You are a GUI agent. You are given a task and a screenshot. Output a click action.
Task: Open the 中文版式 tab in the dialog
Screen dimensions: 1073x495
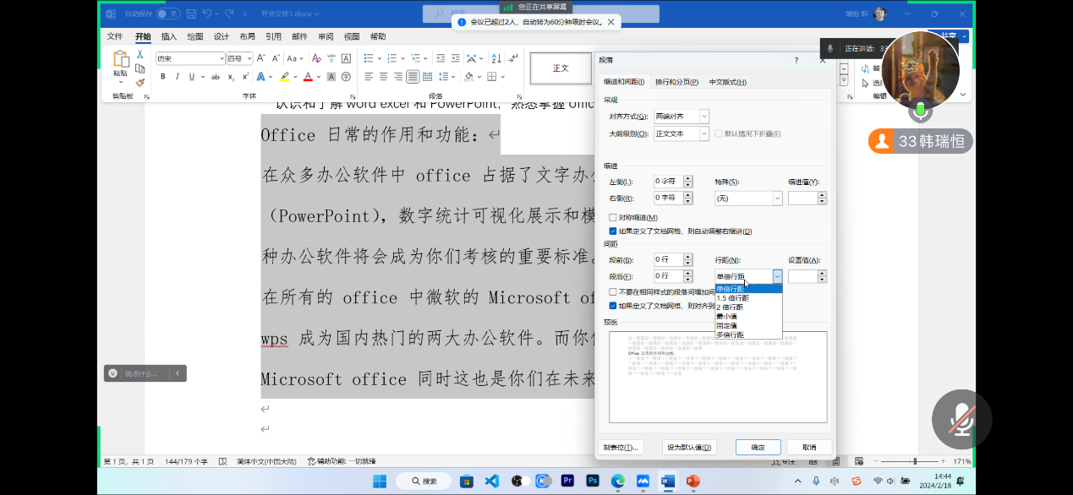[727, 82]
